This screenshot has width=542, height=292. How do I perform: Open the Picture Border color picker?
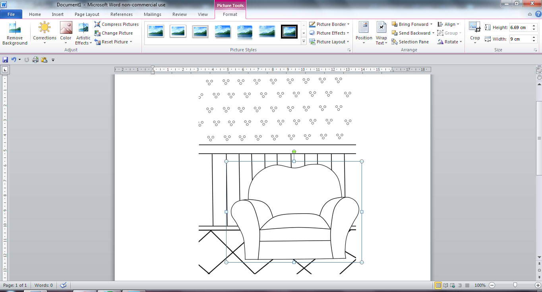[x=329, y=24]
